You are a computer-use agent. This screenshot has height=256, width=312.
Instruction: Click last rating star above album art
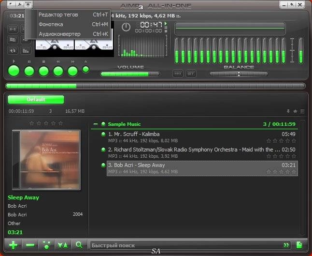tap(61, 123)
